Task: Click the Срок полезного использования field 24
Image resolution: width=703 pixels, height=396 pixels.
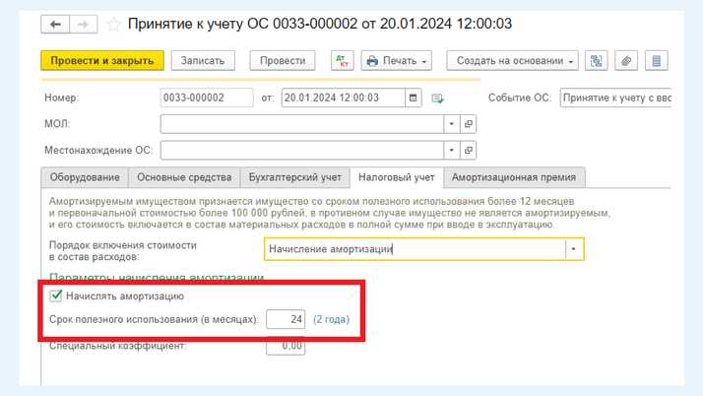Action: coord(286,319)
